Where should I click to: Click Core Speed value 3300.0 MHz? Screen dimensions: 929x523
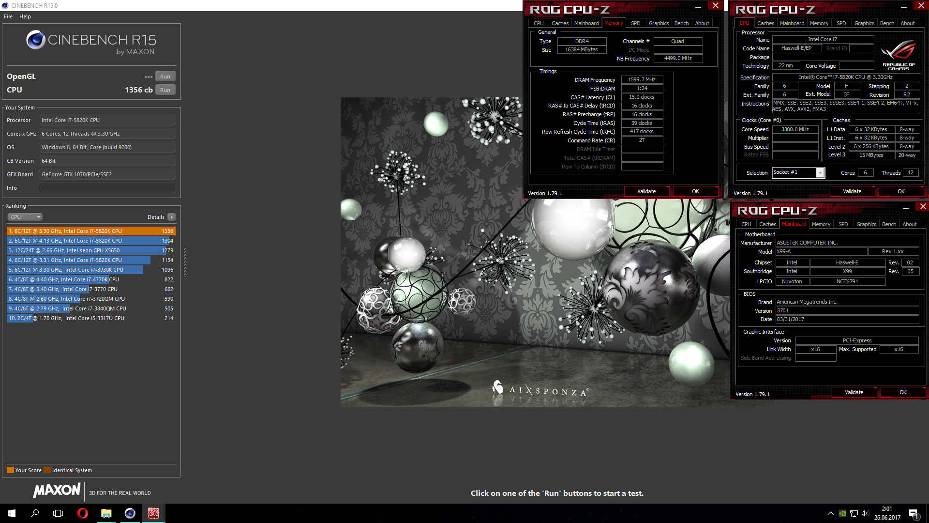pos(795,129)
